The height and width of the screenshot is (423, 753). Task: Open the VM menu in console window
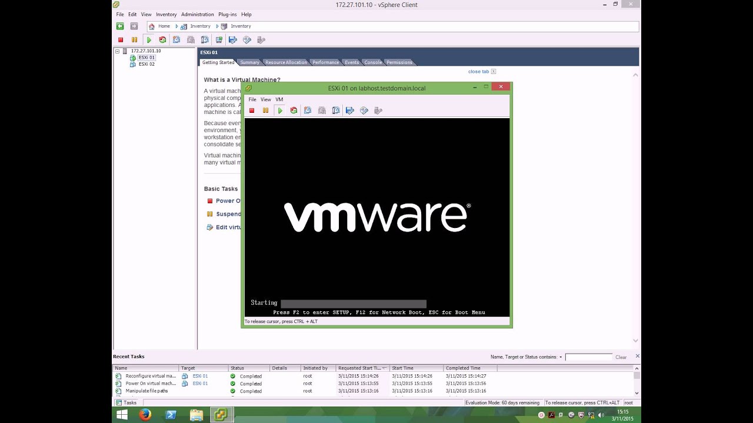pyautogui.click(x=279, y=99)
